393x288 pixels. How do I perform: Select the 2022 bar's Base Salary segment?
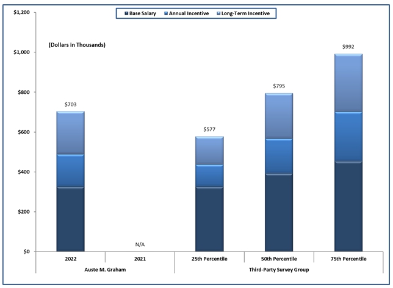pos(70,219)
